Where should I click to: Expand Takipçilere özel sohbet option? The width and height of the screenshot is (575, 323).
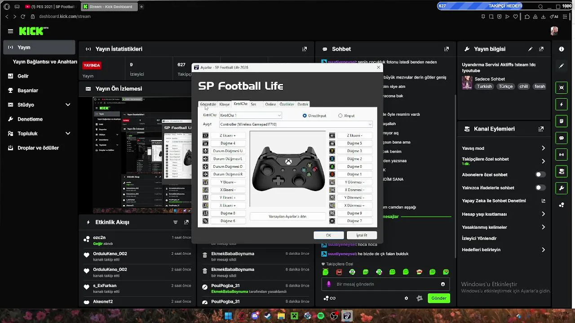click(543, 161)
